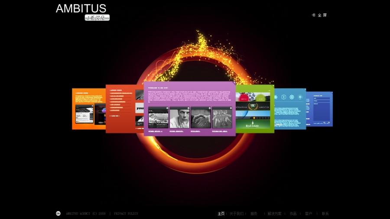Image resolution: width=390 pixels, height=219 pixels.
Task: Bring the orange card to the front
Action: [x=88, y=109]
